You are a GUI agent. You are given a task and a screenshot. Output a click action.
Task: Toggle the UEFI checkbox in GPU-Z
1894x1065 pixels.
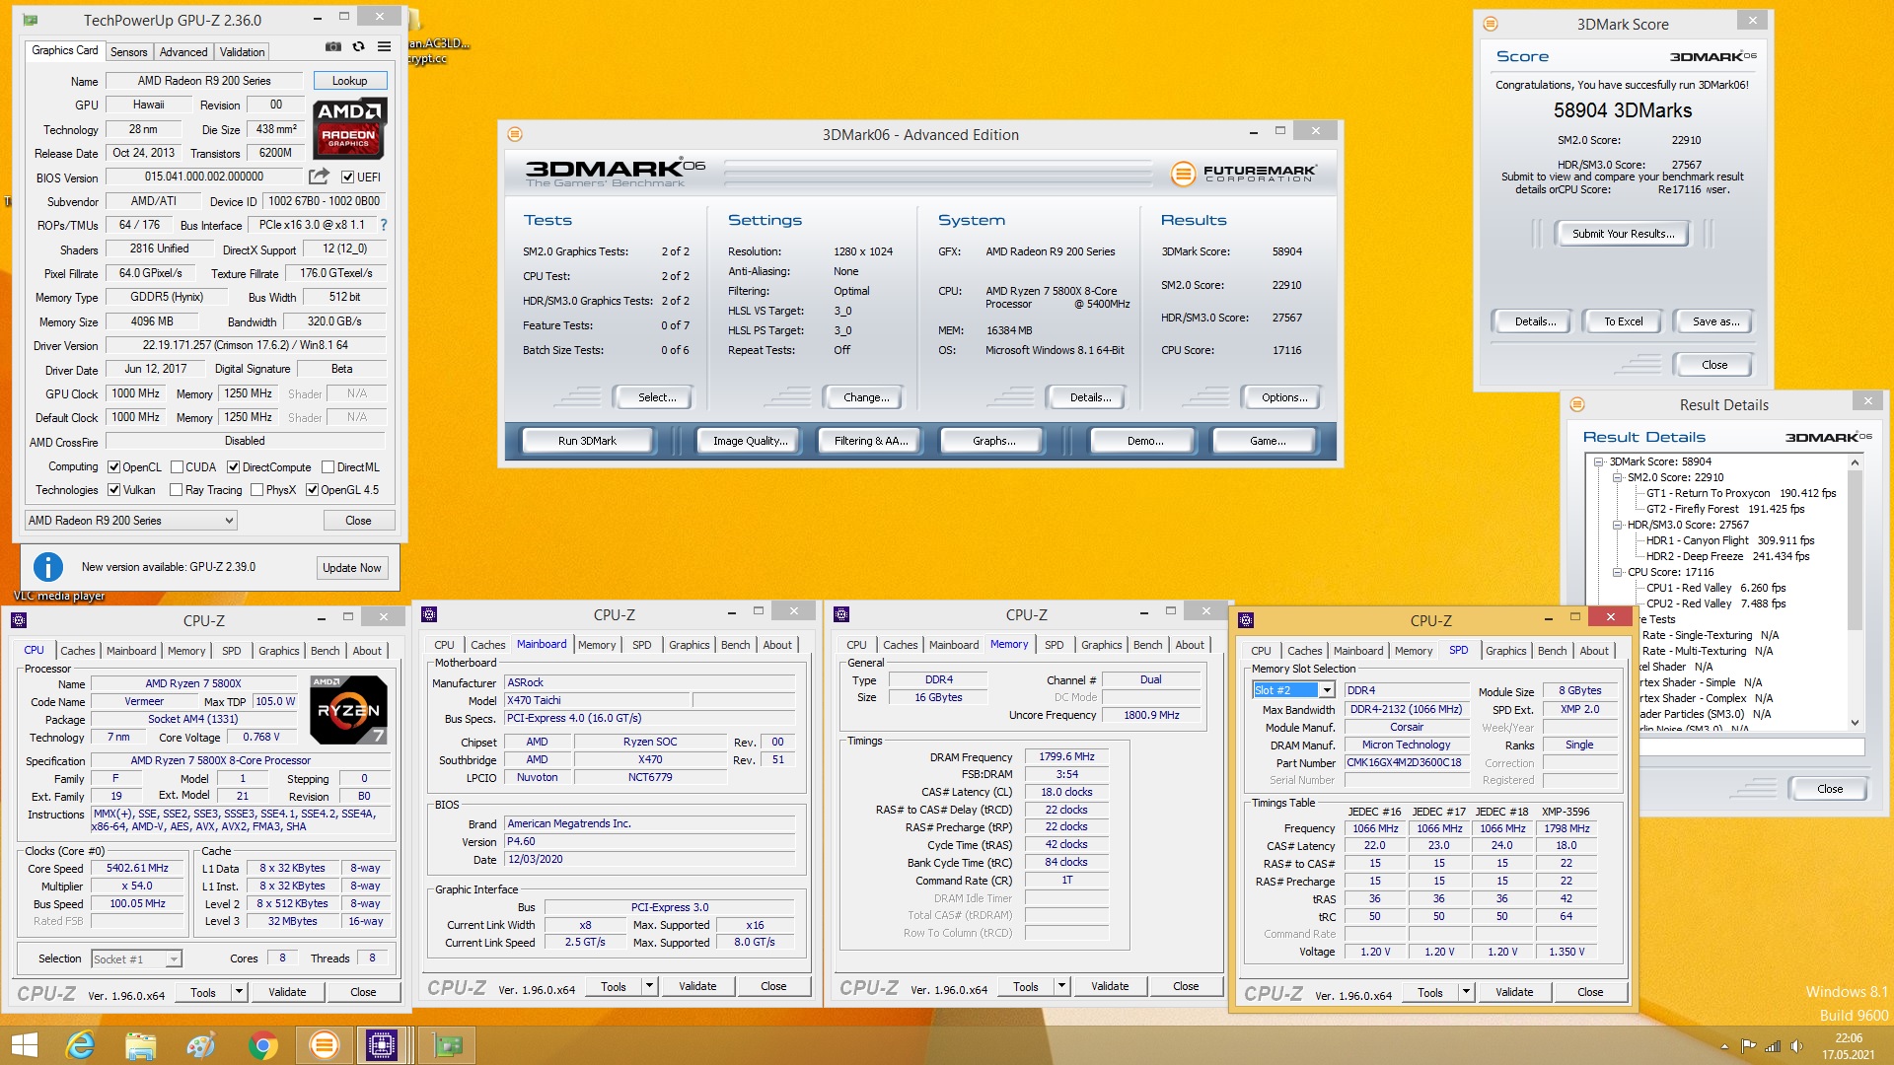pos(347,177)
